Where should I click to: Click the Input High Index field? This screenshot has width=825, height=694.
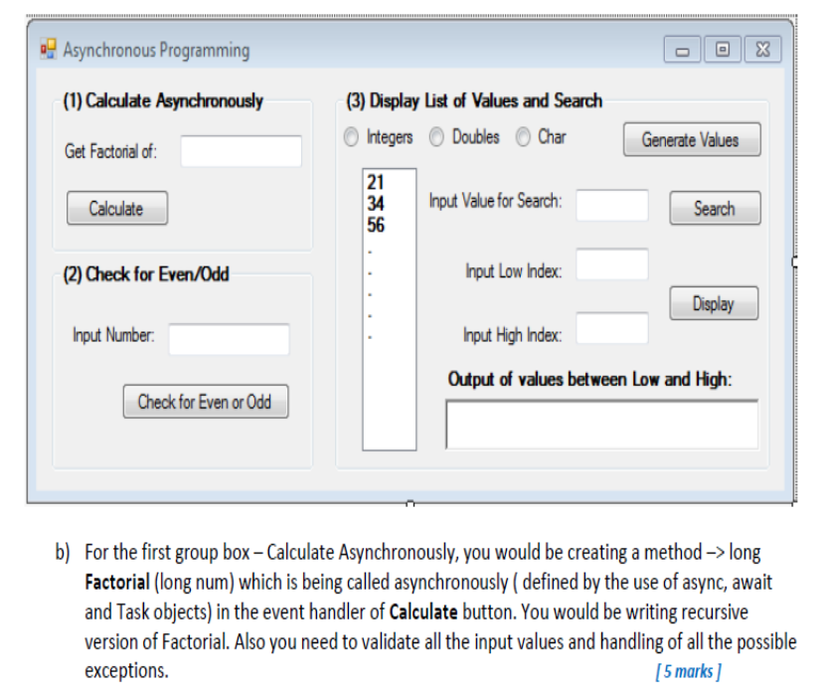click(612, 327)
